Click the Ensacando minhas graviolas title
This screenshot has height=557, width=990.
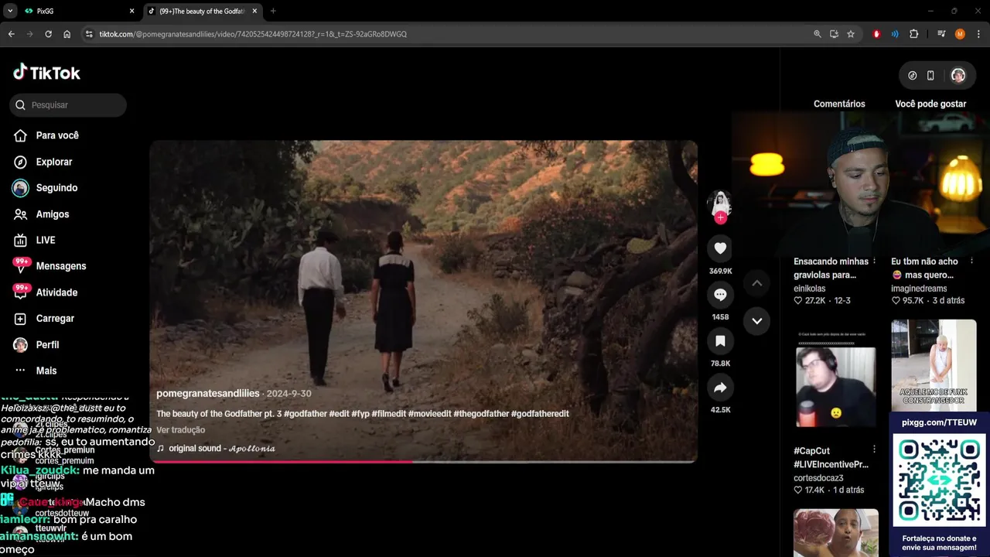point(831,268)
